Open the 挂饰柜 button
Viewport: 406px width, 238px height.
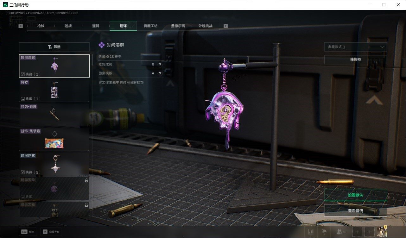[355, 59]
